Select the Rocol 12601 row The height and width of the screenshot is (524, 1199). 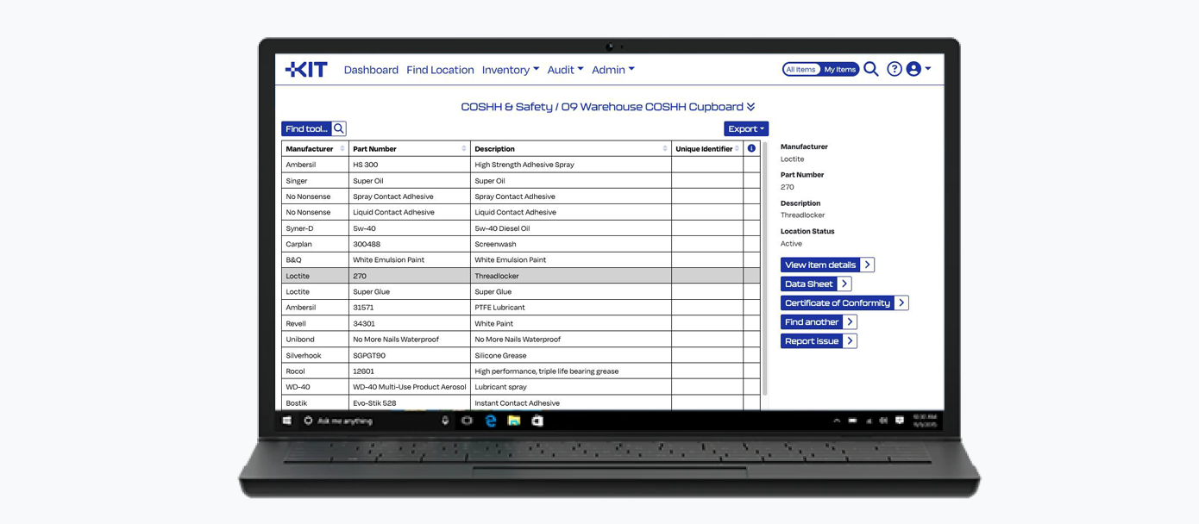(x=521, y=371)
